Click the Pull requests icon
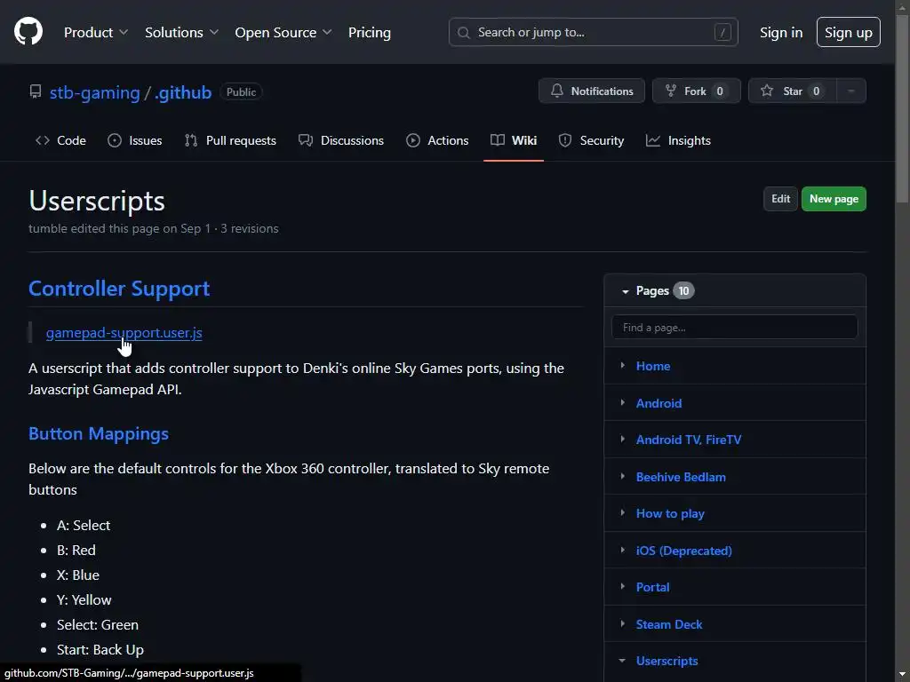The width and height of the screenshot is (910, 682). click(x=191, y=140)
